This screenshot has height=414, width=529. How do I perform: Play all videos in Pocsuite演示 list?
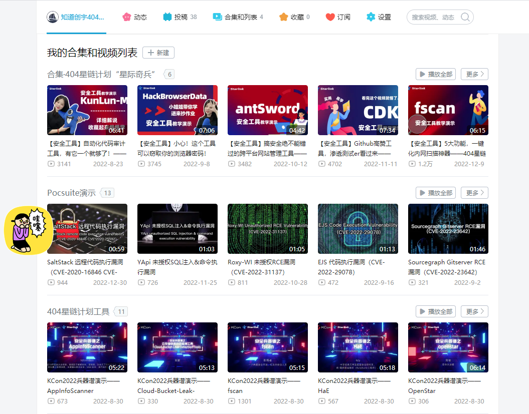tap(436, 193)
